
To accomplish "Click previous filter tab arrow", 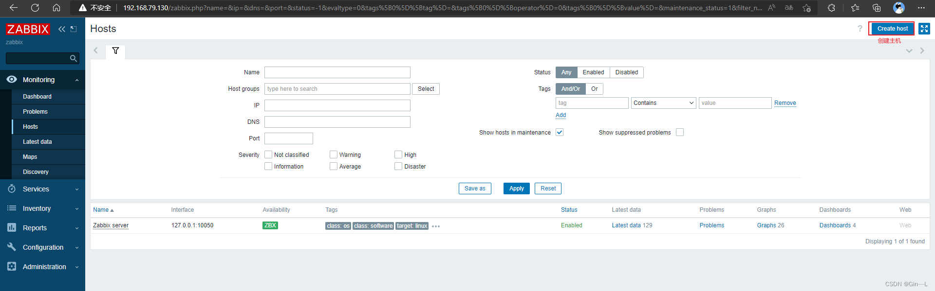I will point(96,51).
